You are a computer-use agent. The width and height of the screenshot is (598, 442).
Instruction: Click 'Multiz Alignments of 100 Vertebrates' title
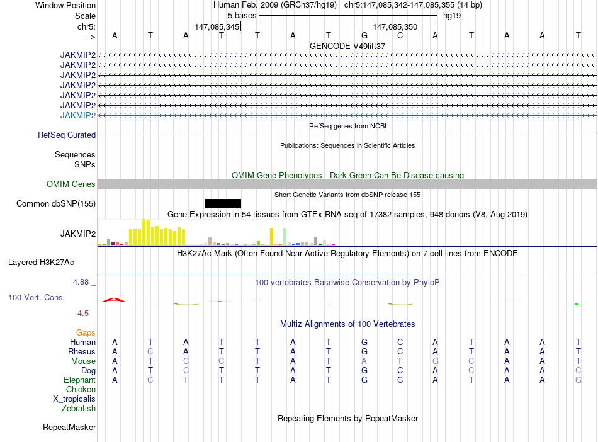[x=347, y=324]
